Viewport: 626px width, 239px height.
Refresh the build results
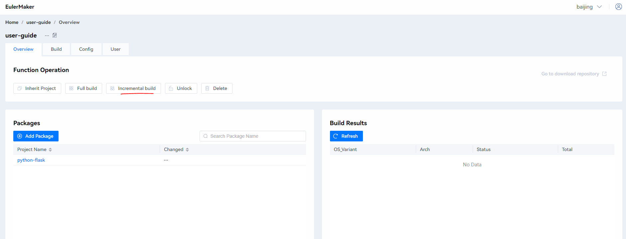[346, 136]
